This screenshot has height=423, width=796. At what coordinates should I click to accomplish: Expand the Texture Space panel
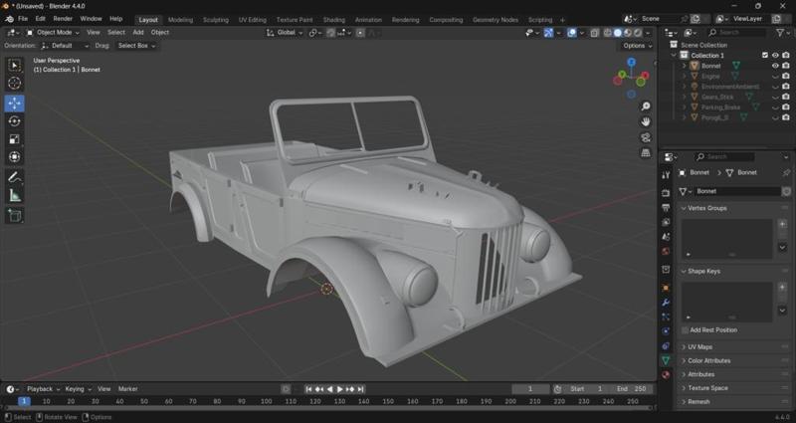[x=707, y=388]
